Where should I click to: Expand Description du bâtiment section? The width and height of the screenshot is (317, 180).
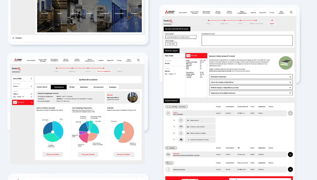(x=251, y=77)
